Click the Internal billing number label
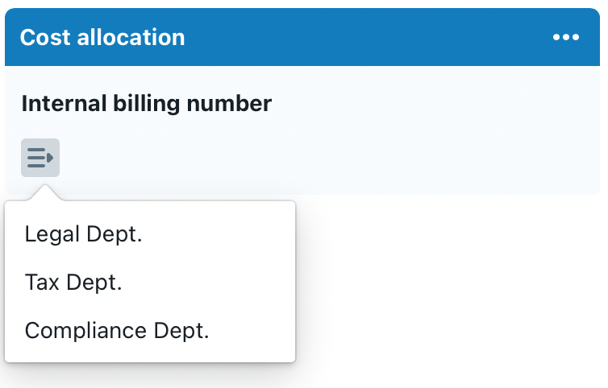Image resolution: width=608 pixels, height=388 pixels. 146,103
